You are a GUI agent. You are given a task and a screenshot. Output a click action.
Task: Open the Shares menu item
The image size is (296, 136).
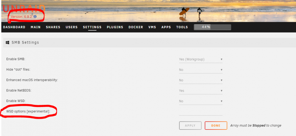tap(53, 27)
